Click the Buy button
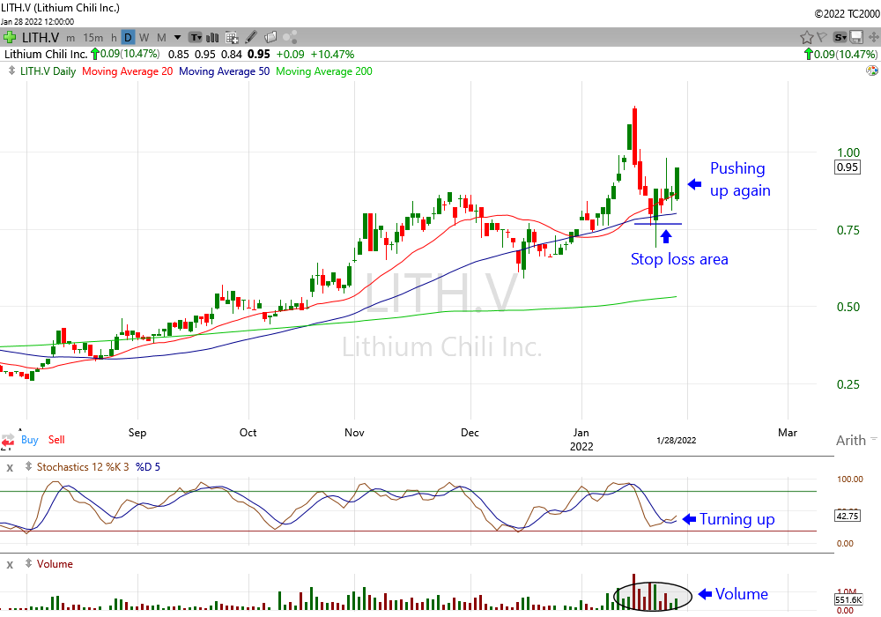Image resolution: width=881 pixels, height=617 pixels. coord(30,440)
